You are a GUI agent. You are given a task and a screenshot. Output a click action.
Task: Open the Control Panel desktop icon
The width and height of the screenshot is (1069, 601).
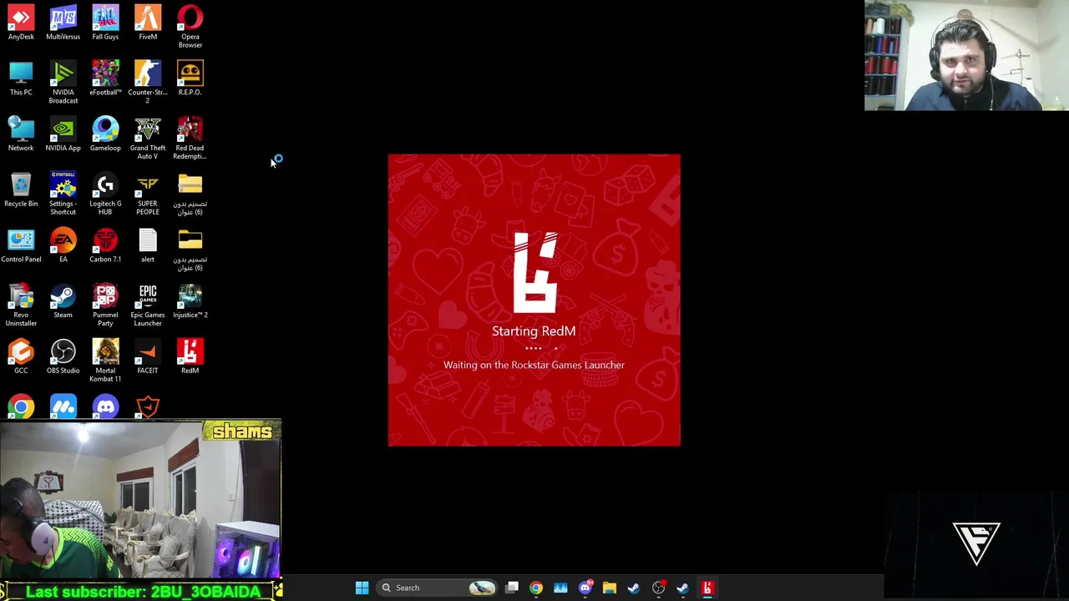click(21, 245)
